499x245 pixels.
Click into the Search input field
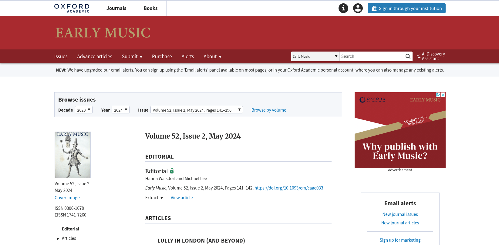tap(372, 56)
